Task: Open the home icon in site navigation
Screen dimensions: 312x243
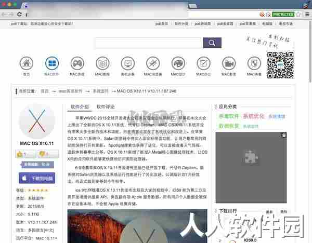Action: click(27, 63)
